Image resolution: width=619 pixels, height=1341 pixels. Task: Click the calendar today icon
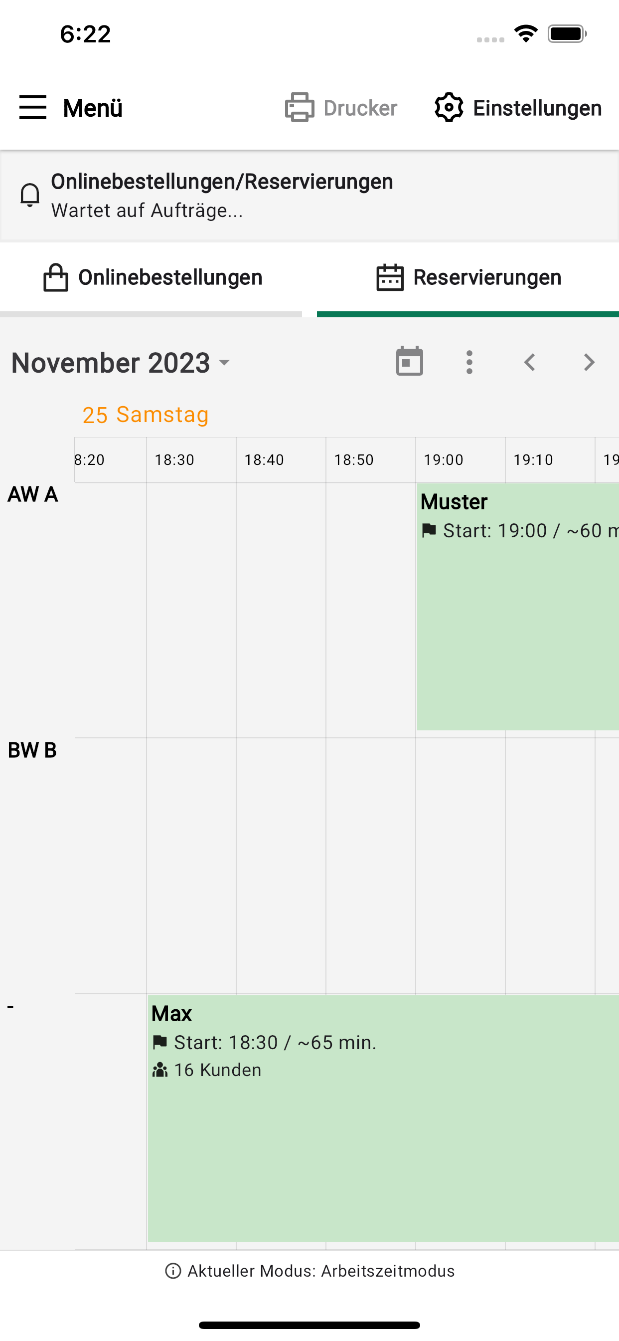coord(409,362)
